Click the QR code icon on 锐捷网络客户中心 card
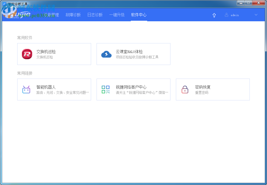 point(105,89)
